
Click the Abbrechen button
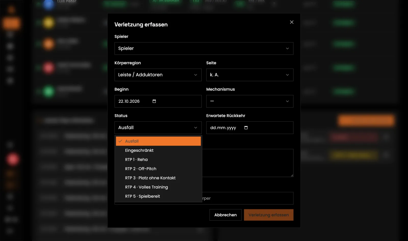click(x=225, y=215)
